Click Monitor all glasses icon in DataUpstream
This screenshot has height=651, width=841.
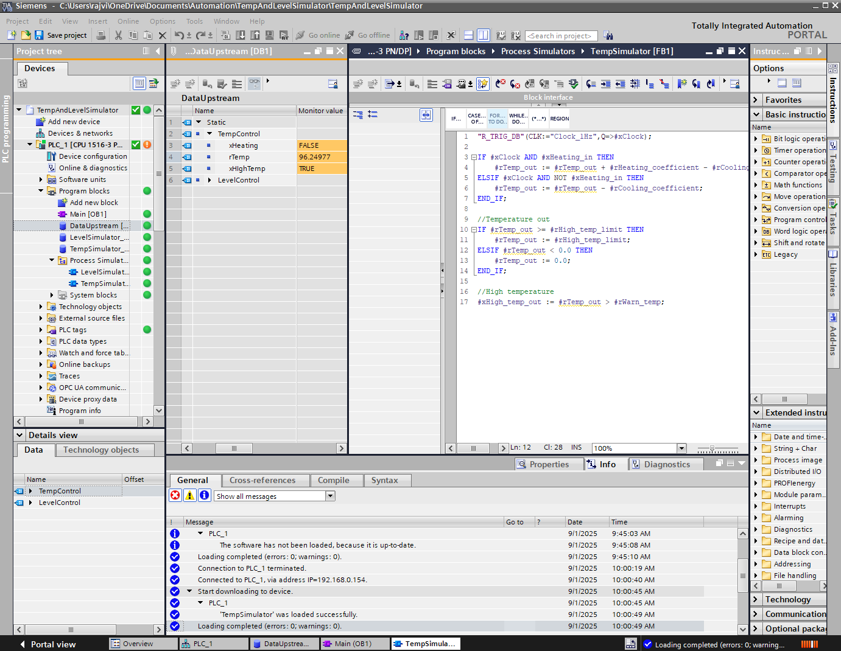[x=254, y=84]
